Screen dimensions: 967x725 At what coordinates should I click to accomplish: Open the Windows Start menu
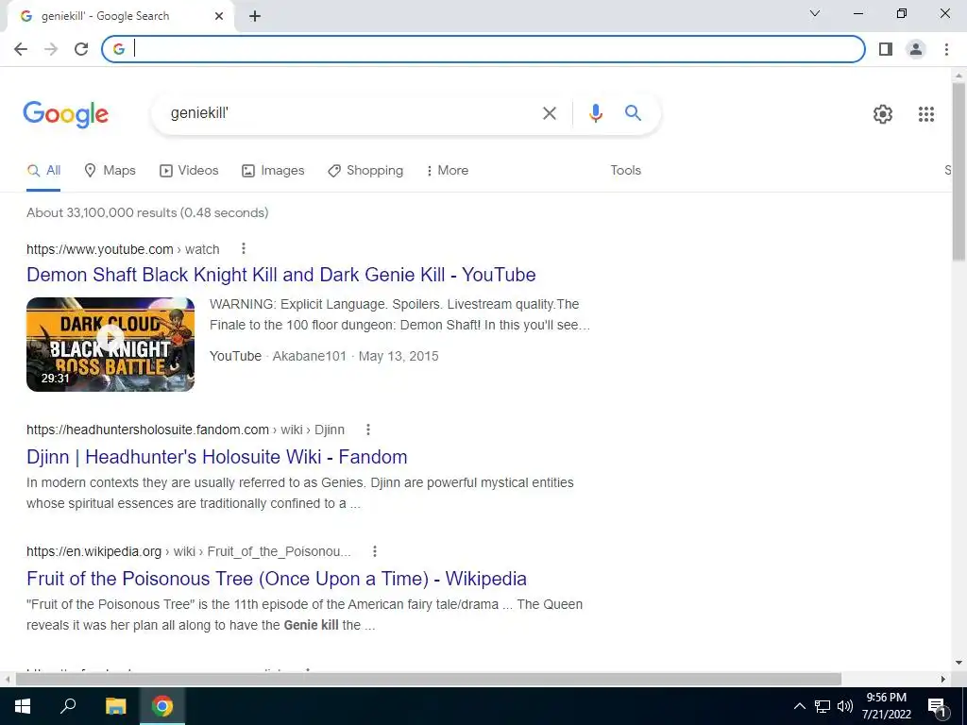coord(23,706)
